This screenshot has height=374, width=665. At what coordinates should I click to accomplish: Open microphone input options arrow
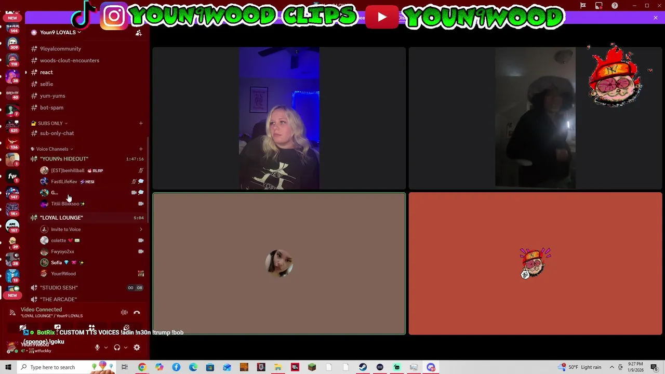(x=105, y=348)
